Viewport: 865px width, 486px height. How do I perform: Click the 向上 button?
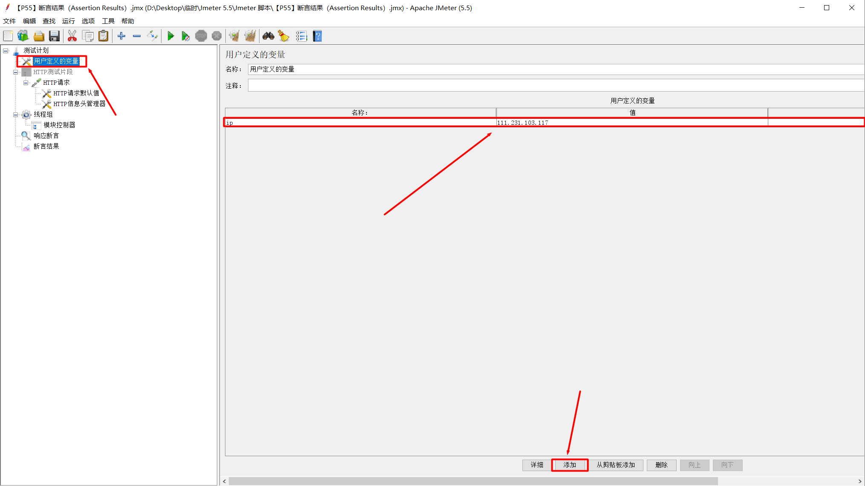click(695, 465)
